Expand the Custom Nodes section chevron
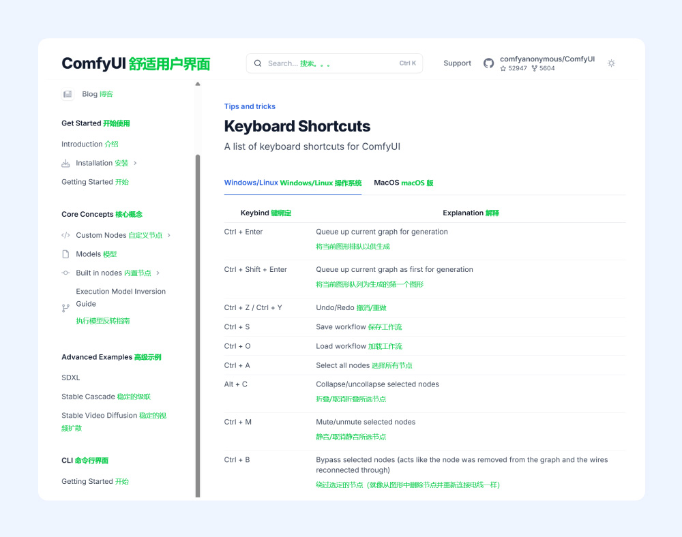Viewport: 682px width, 537px height. (169, 235)
